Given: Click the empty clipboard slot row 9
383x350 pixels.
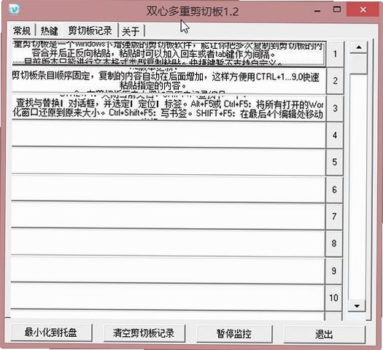Looking at the screenshot, I should 168,271.
